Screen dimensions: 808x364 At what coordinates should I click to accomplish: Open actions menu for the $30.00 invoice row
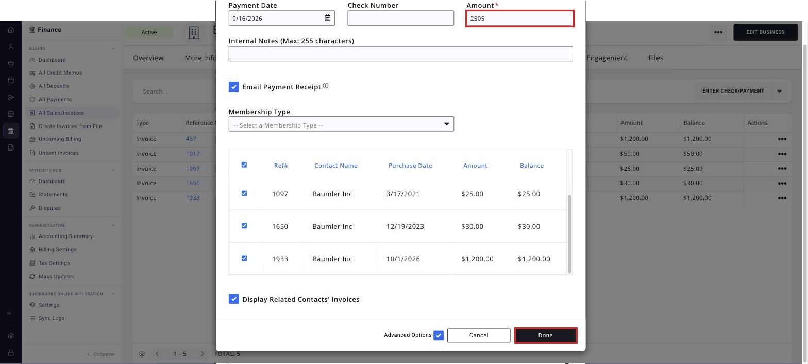click(782, 183)
